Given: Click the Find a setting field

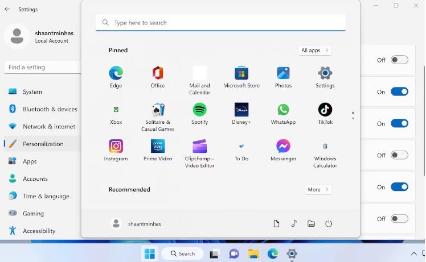Looking at the screenshot, I should [x=43, y=67].
